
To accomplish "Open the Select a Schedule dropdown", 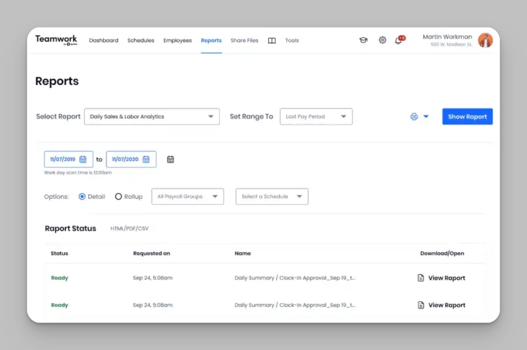I will click(x=272, y=197).
